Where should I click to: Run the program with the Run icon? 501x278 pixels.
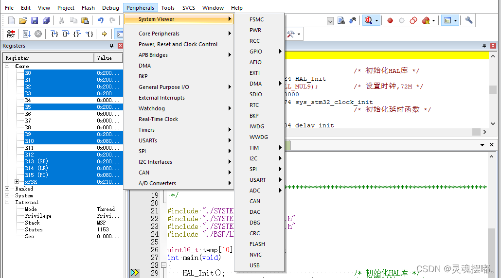click(x=27, y=34)
